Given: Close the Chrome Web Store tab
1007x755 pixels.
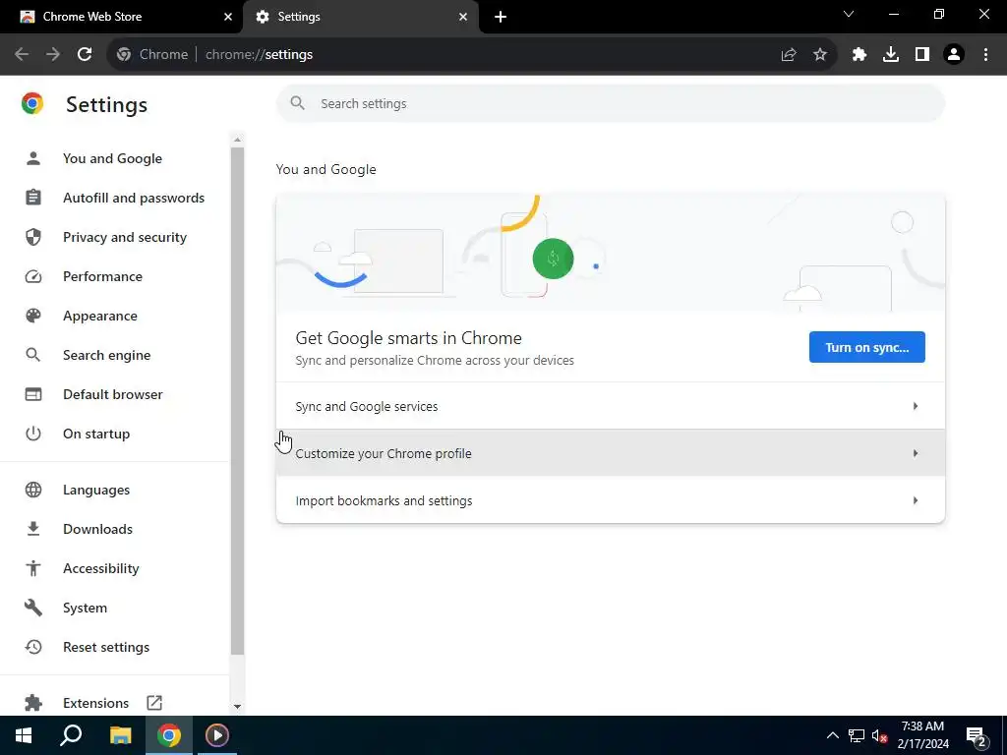Looking at the screenshot, I should (228, 17).
